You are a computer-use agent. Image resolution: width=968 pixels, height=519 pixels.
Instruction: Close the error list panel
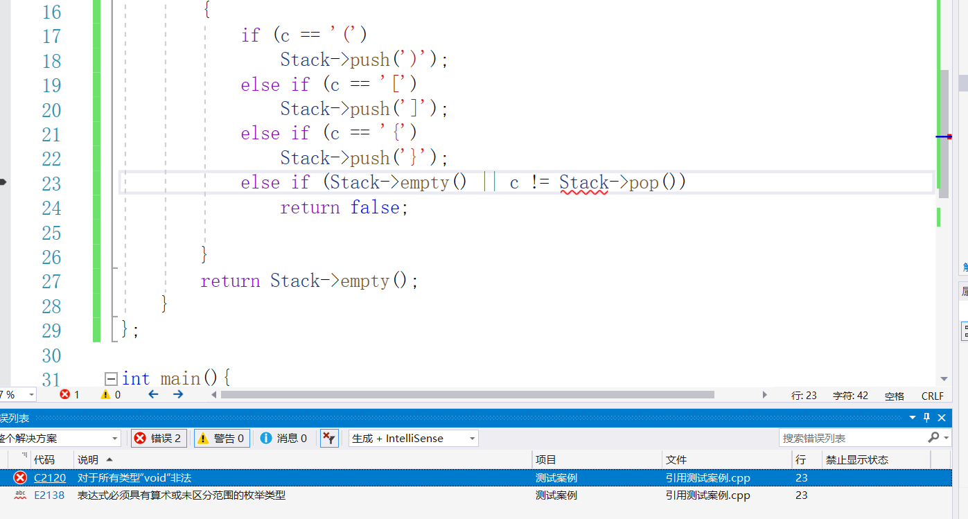coord(942,418)
